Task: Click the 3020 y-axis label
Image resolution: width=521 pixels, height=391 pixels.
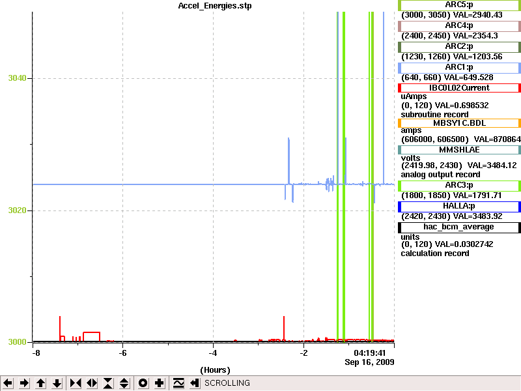Action: pyautogui.click(x=17, y=210)
